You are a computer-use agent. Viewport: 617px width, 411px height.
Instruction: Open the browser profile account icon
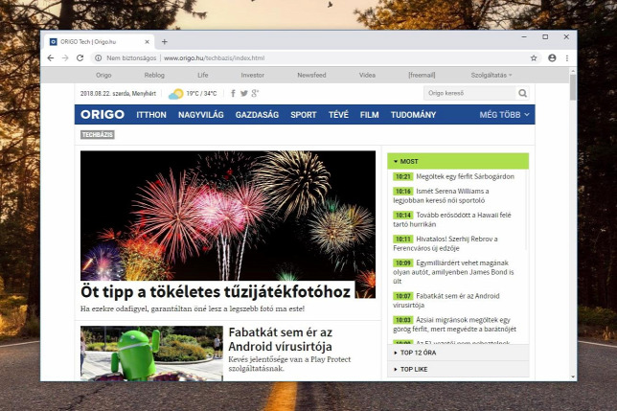point(552,57)
